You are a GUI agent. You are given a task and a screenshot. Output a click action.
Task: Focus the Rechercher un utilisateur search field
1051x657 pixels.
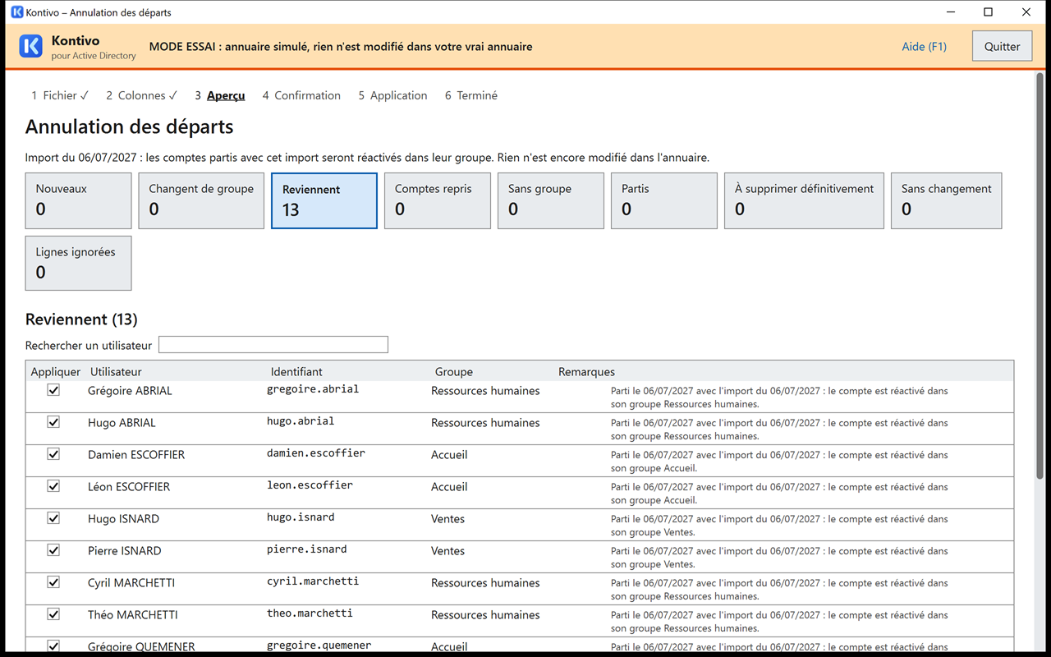(x=273, y=345)
